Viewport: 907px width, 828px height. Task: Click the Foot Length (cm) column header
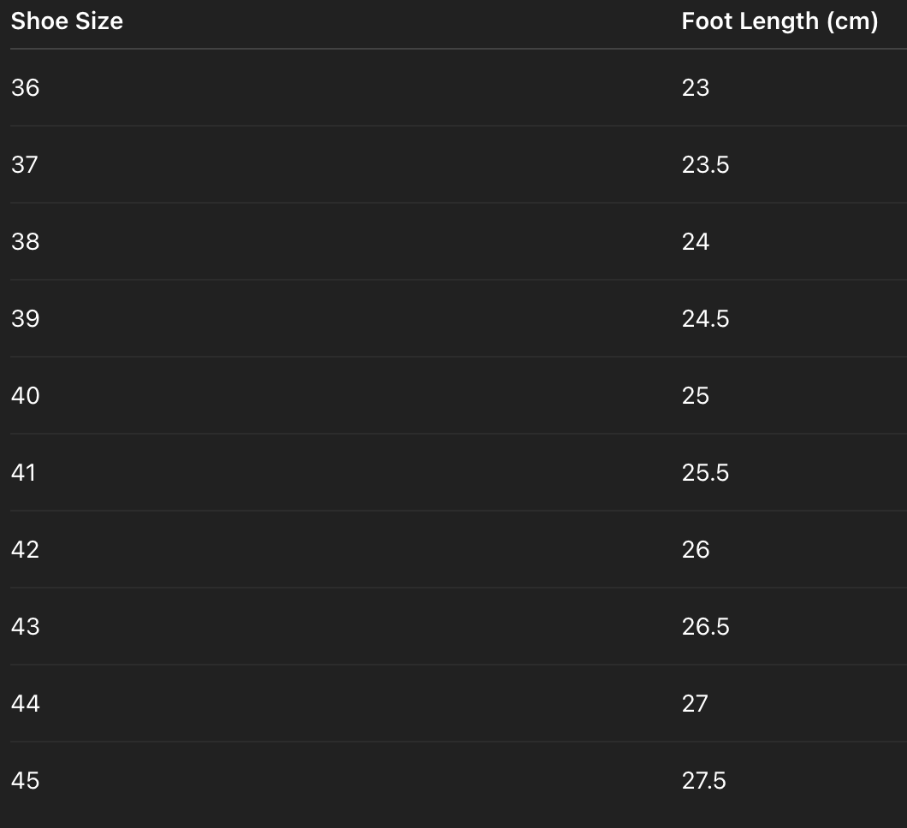tap(780, 21)
